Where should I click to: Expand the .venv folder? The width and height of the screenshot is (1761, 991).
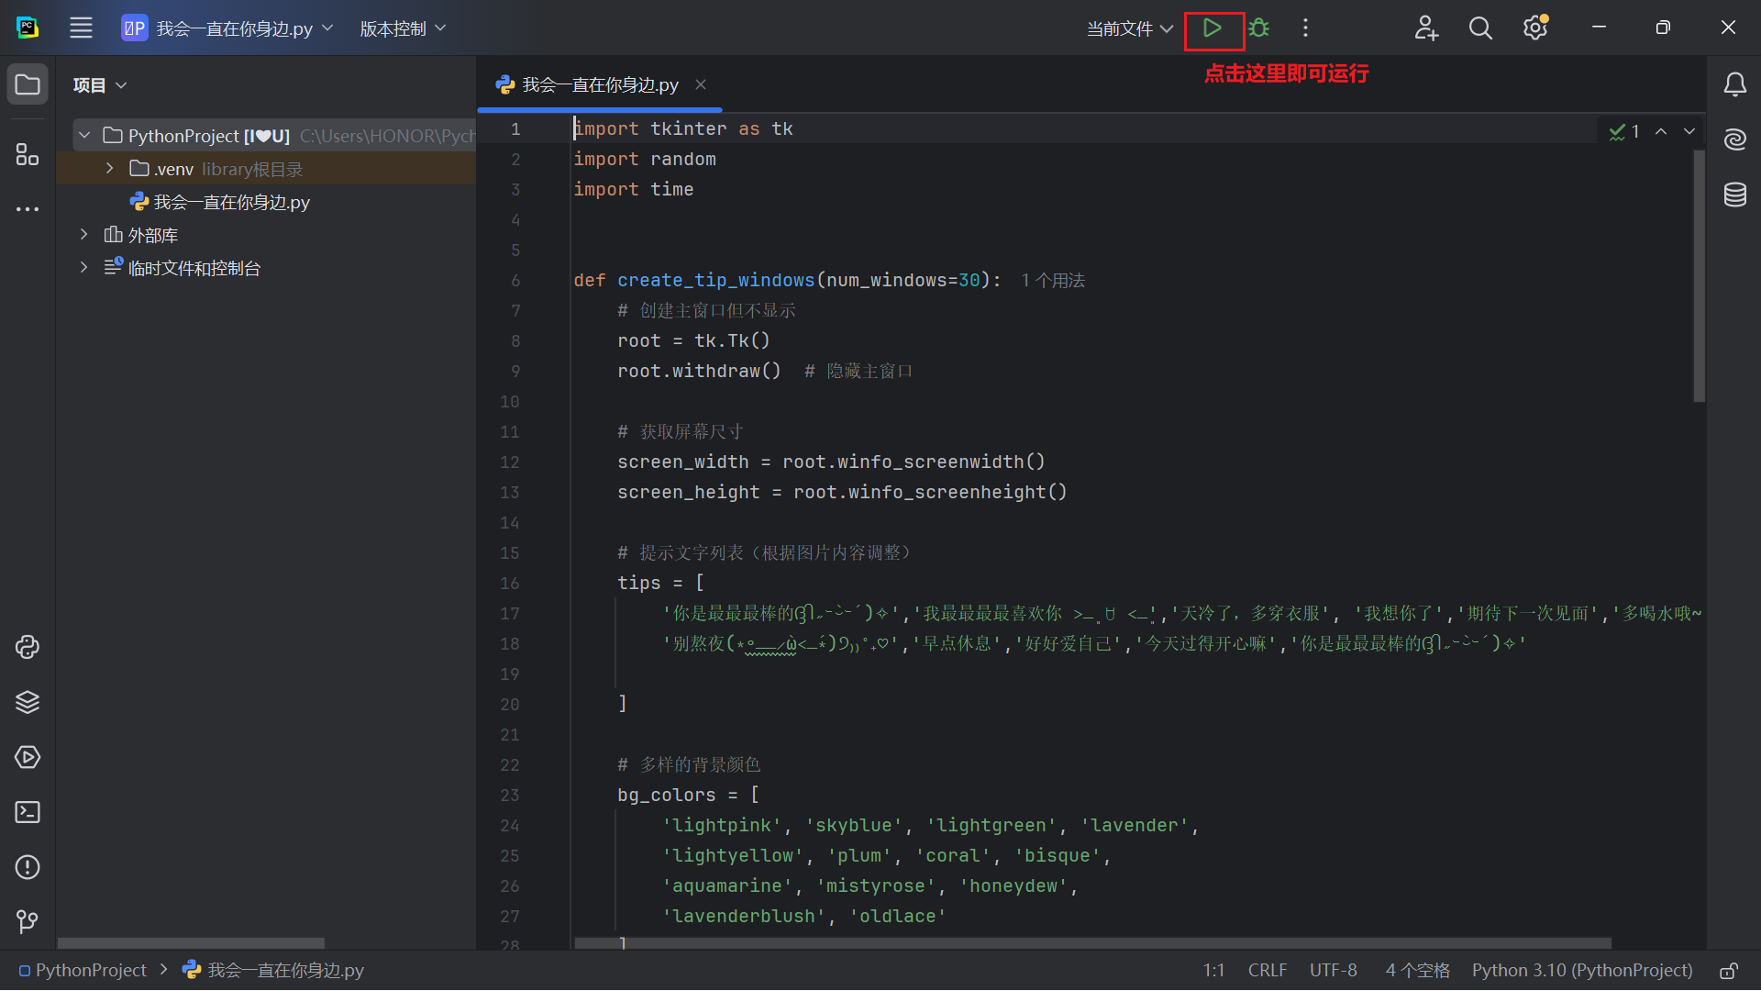[109, 169]
